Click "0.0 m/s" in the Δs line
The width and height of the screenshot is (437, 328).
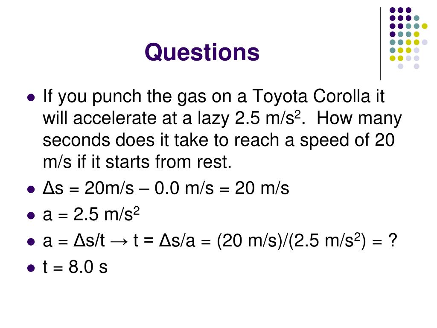click(184, 188)
